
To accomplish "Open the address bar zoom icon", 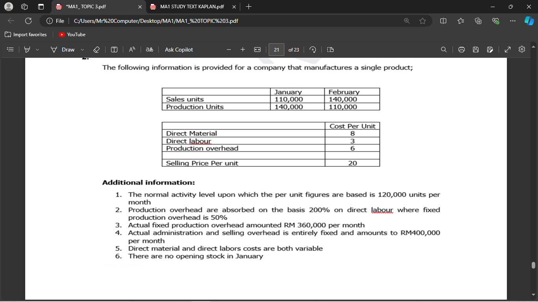I will click(x=407, y=21).
